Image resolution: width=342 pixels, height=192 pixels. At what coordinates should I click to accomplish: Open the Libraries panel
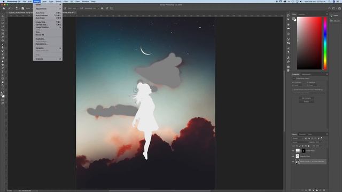pyautogui.click(x=335, y=21)
